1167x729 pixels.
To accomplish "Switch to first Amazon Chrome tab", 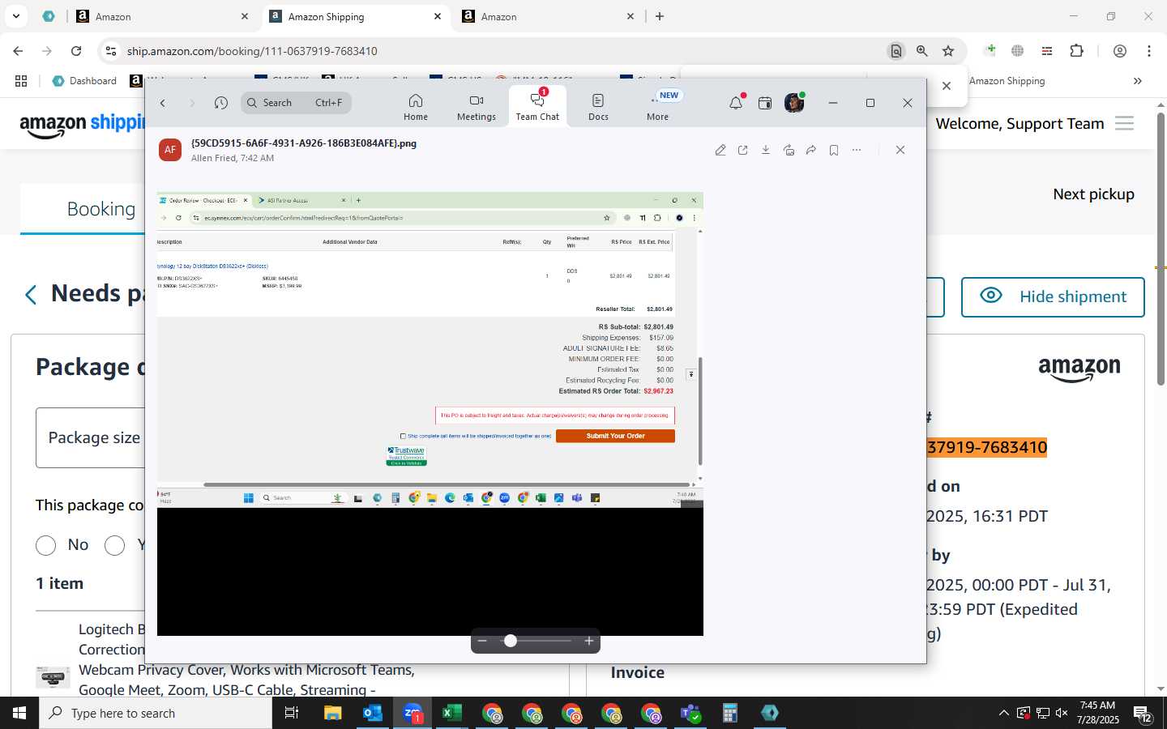I will pyautogui.click(x=162, y=16).
